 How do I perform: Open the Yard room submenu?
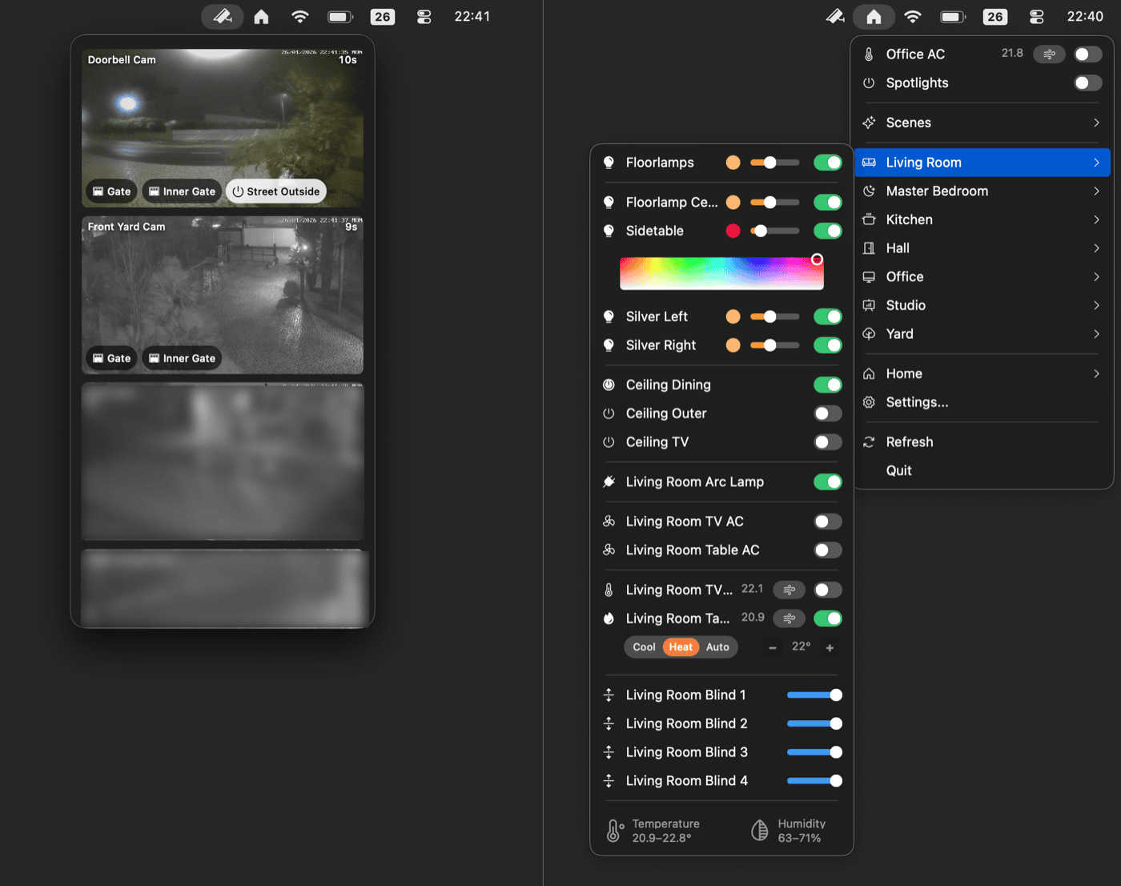click(982, 334)
